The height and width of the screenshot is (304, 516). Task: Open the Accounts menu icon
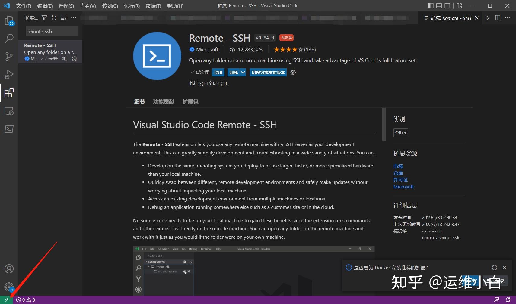[x=9, y=269]
